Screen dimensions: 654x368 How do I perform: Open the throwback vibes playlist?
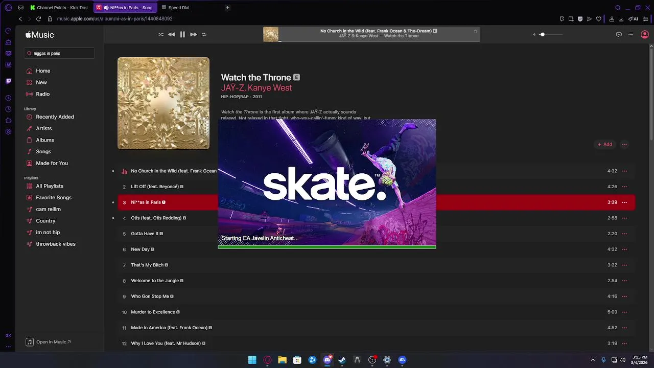56,244
